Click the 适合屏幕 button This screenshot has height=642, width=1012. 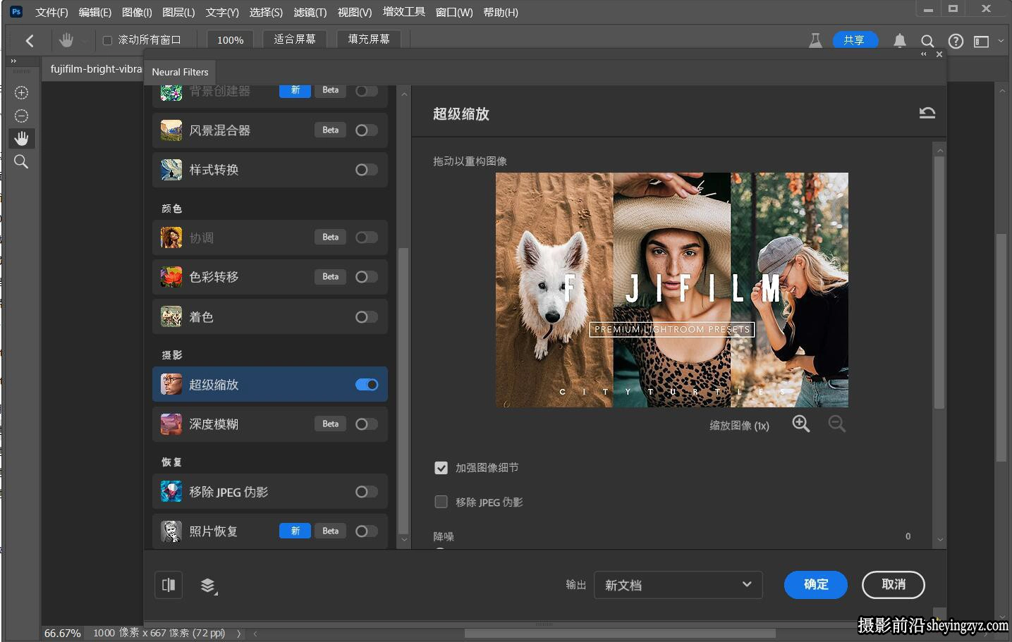295,39
